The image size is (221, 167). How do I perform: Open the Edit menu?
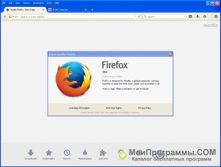10,3
